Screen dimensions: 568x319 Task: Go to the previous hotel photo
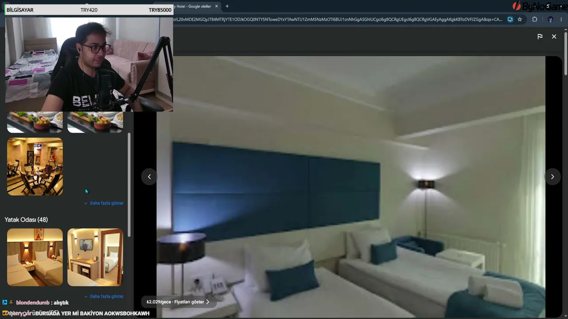[149, 177]
